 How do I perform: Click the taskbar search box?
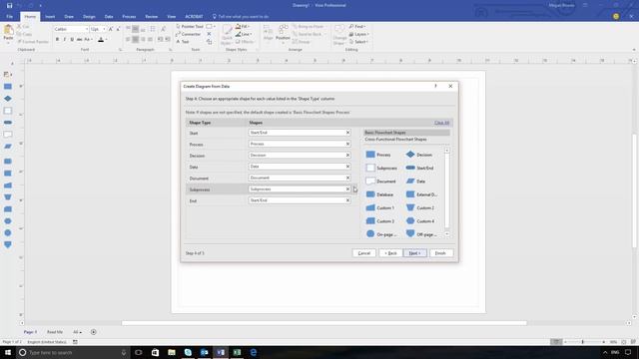[x=73, y=352]
